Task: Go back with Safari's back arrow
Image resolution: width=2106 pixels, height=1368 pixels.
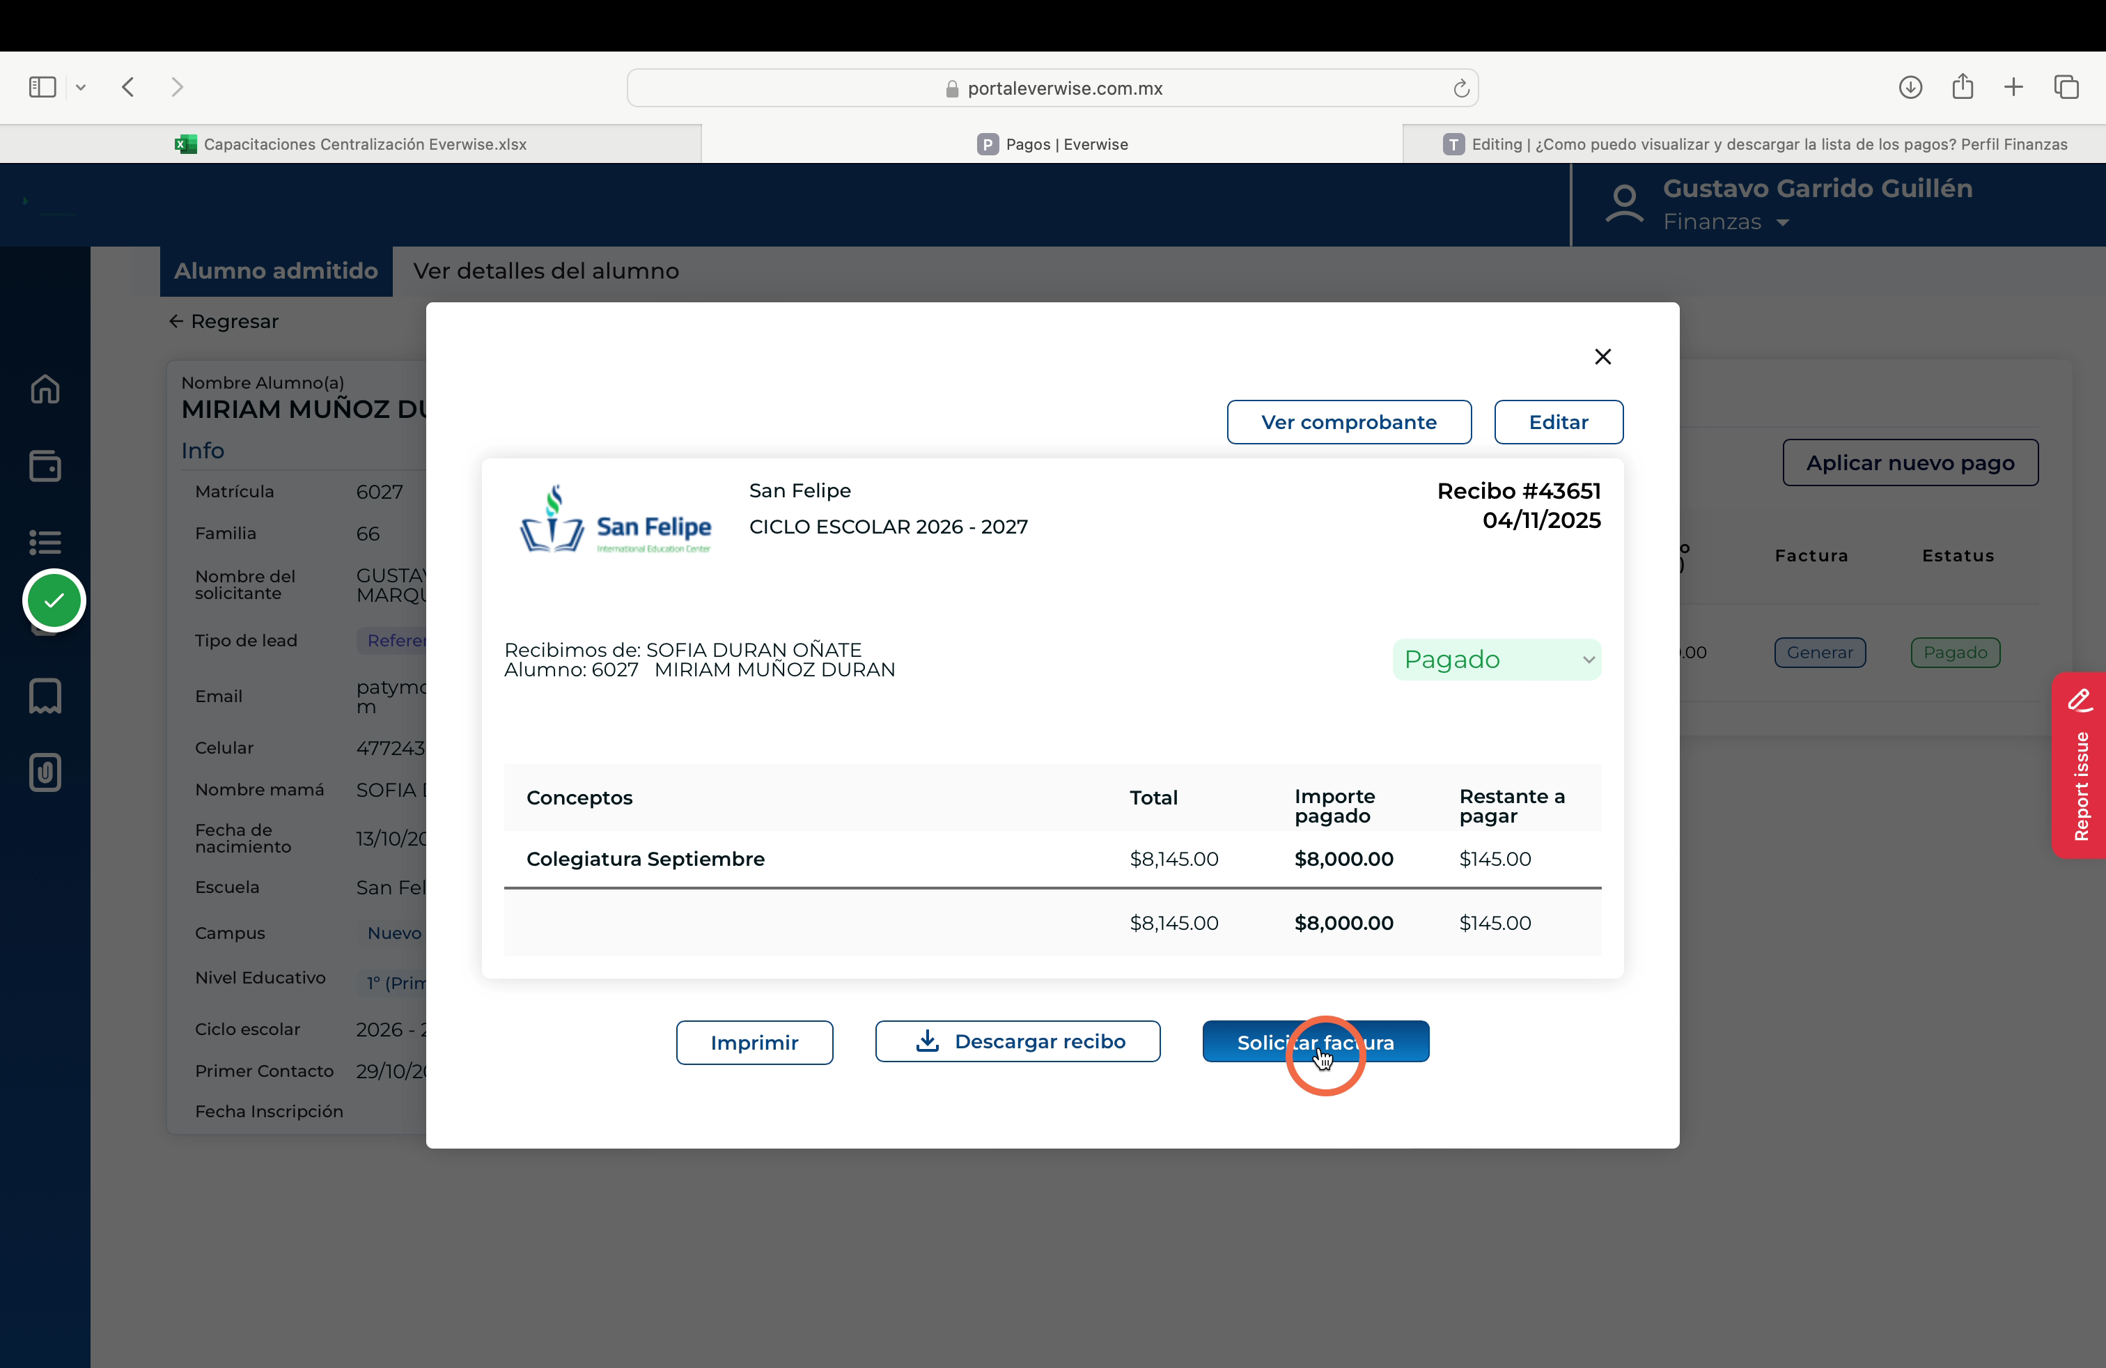Action: pos(128,86)
